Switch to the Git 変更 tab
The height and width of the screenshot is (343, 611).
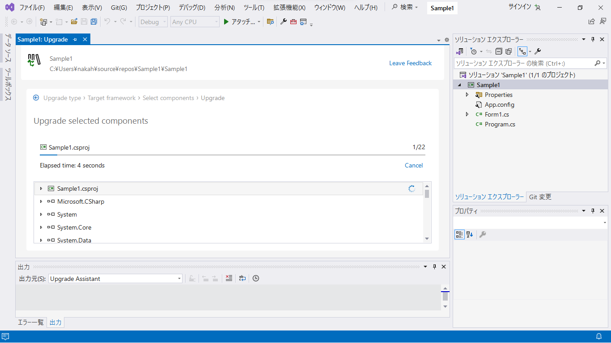[x=540, y=197]
